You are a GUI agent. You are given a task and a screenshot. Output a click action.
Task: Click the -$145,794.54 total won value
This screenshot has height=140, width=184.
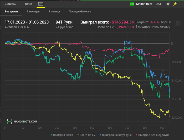click(x=122, y=22)
